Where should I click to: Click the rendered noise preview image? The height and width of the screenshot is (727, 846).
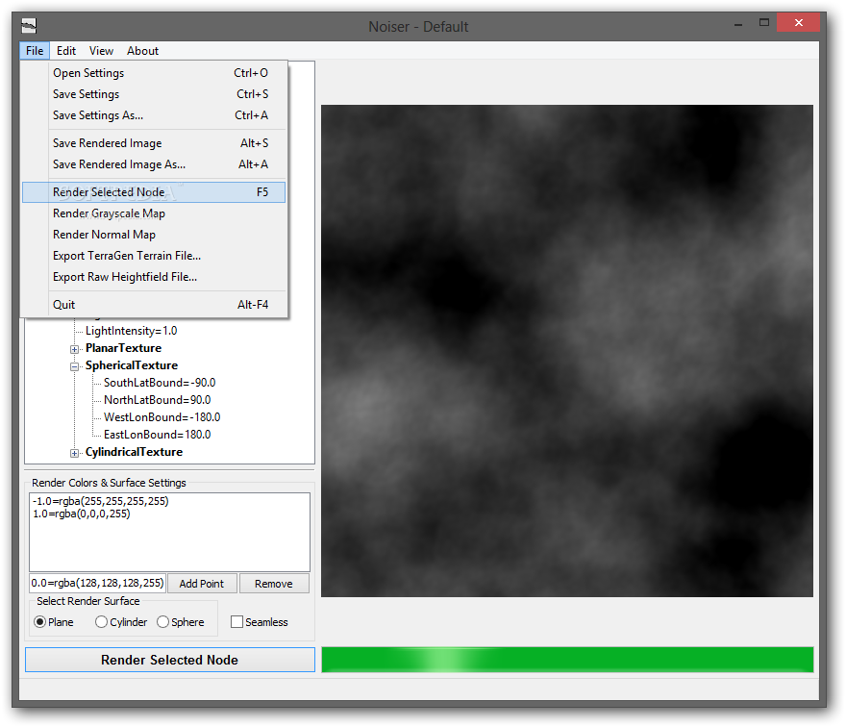pos(567,351)
